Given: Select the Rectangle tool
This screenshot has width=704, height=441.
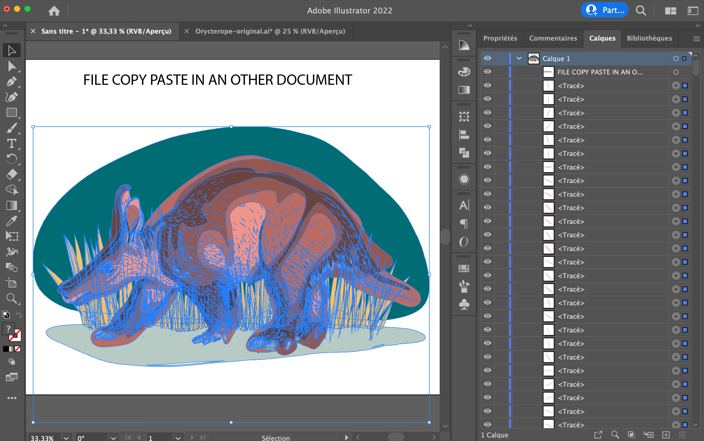Looking at the screenshot, I should [x=12, y=113].
